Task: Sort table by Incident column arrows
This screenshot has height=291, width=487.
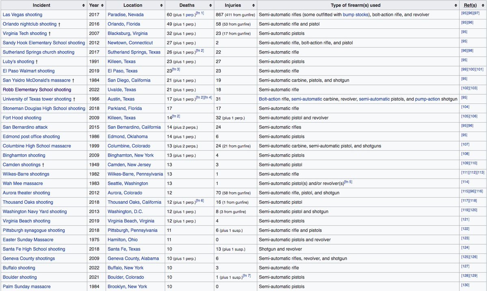Action: (83, 5)
